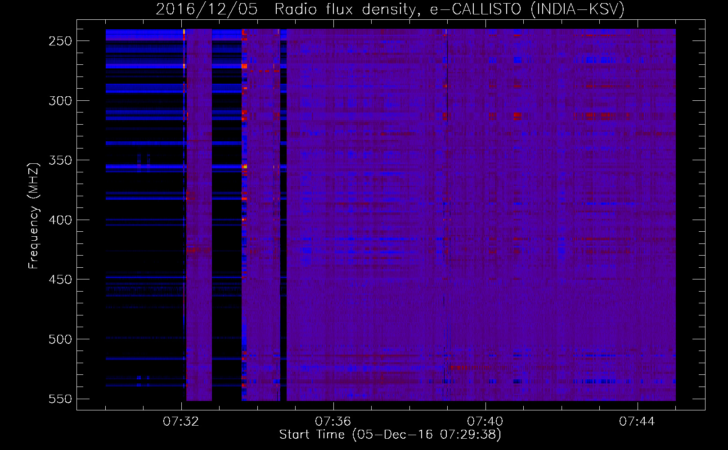Click the '350' frequency tick label
This screenshot has width=728, height=450.
(x=60, y=160)
